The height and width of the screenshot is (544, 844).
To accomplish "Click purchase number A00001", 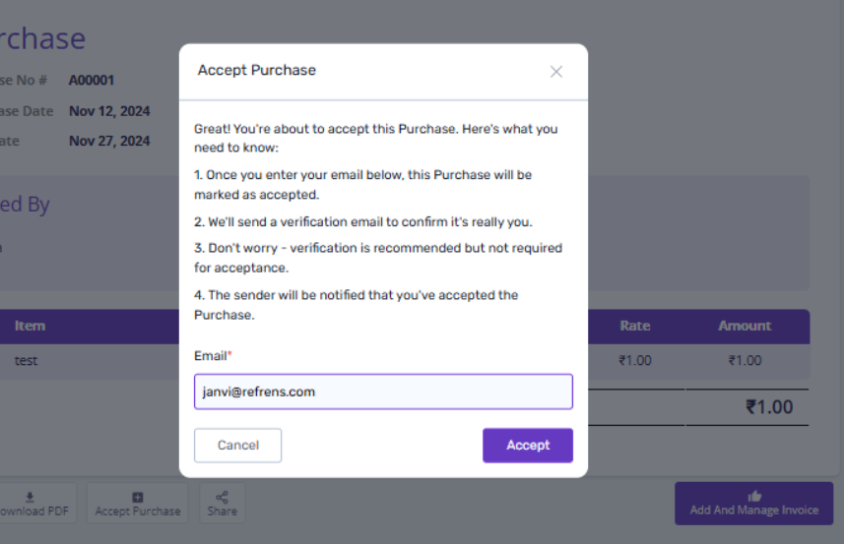I will click(x=92, y=80).
